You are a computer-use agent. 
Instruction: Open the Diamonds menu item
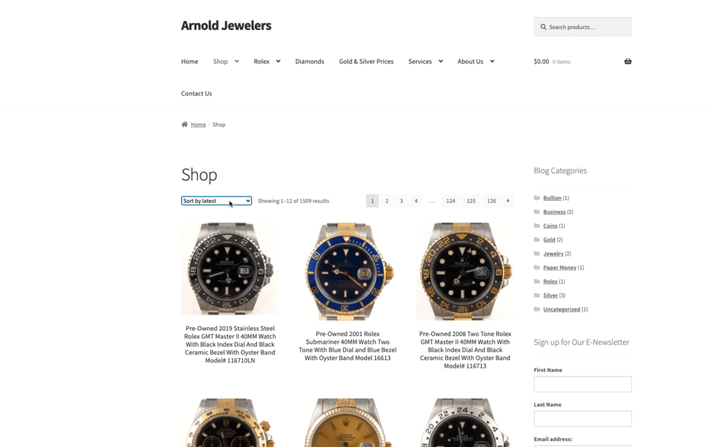coord(310,62)
